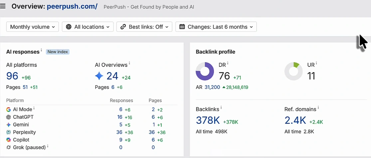Click Backlinks All time 498K text
The image size is (371, 158).
coord(212,131)
